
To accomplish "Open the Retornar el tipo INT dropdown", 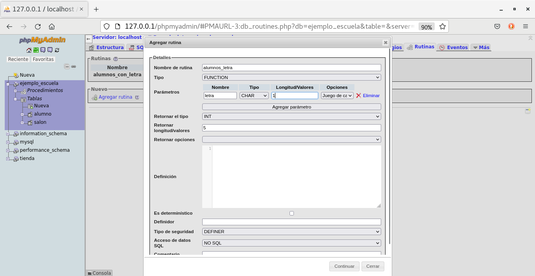I will point(291,116).
